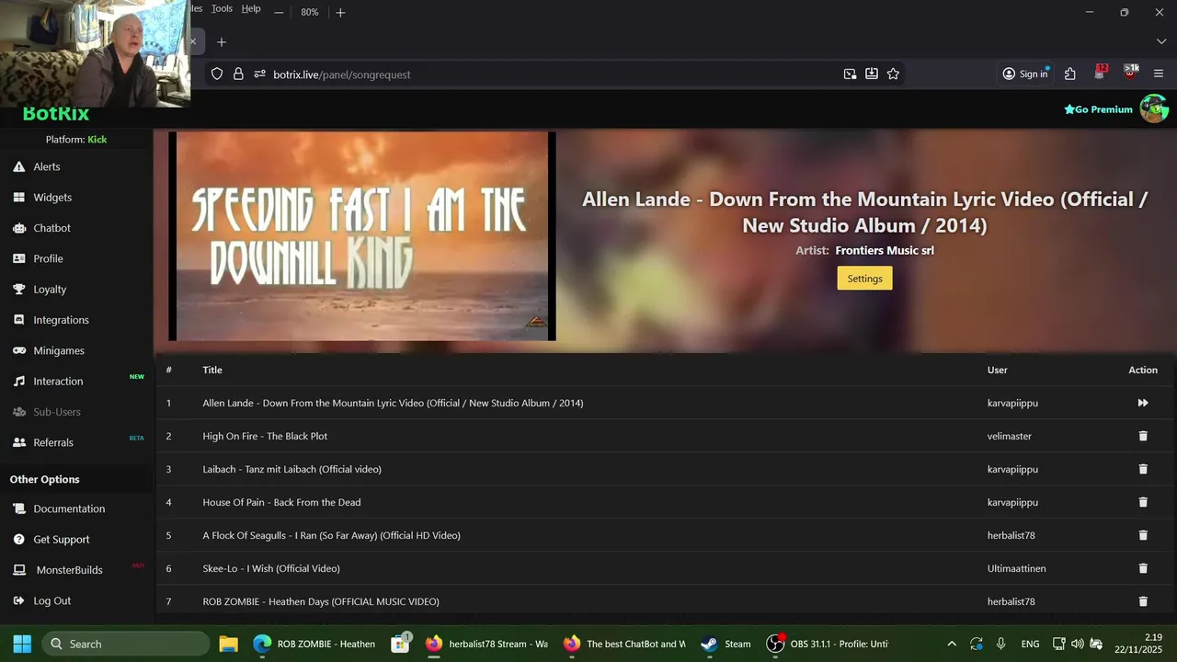This screenshot has height=662, width=1177.
Task: Click the song video thumbnail
Action: [362, 236]
